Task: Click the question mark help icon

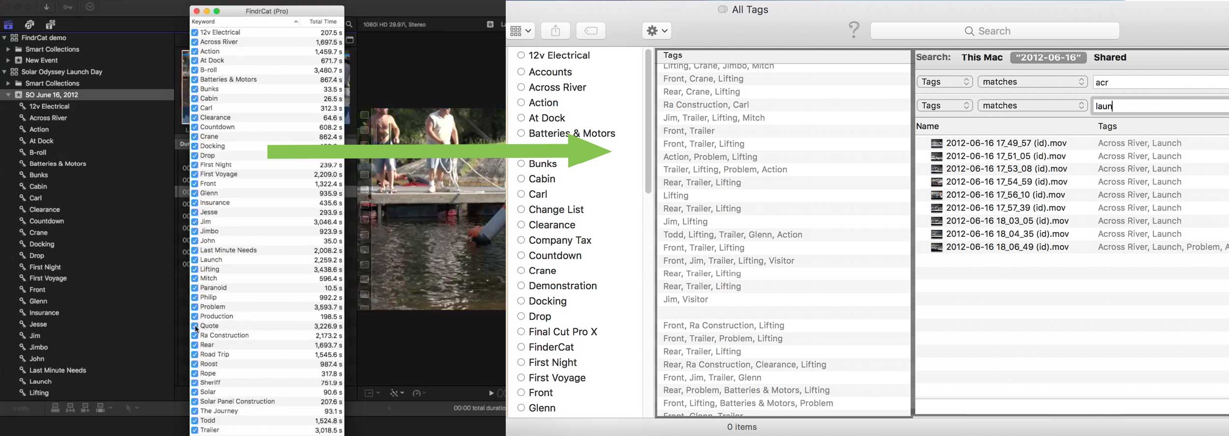Action: 854,30
